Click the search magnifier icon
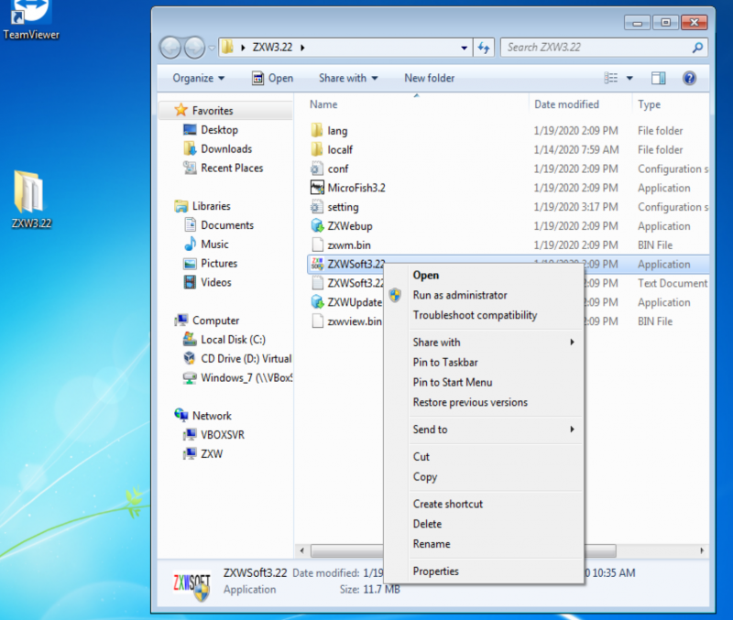This screenshot has height=620, width=733. tap(697, 48)
